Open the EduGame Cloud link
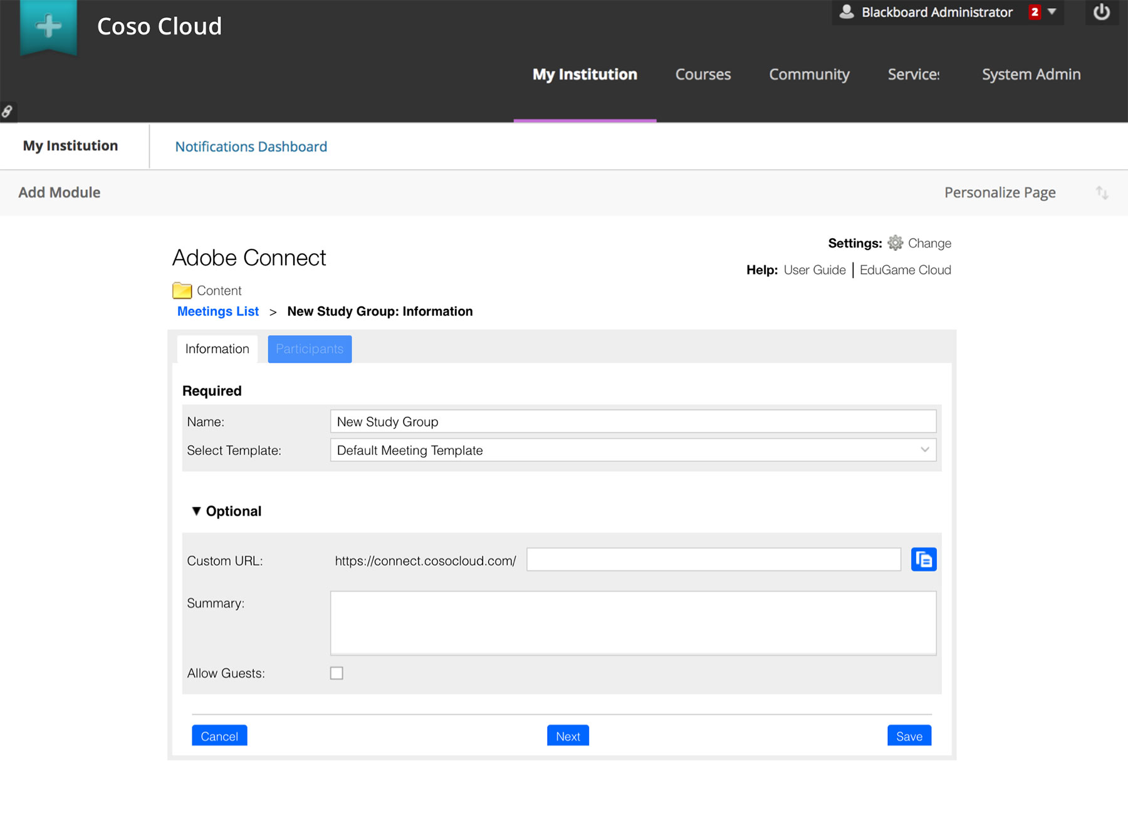 point(906,270)
